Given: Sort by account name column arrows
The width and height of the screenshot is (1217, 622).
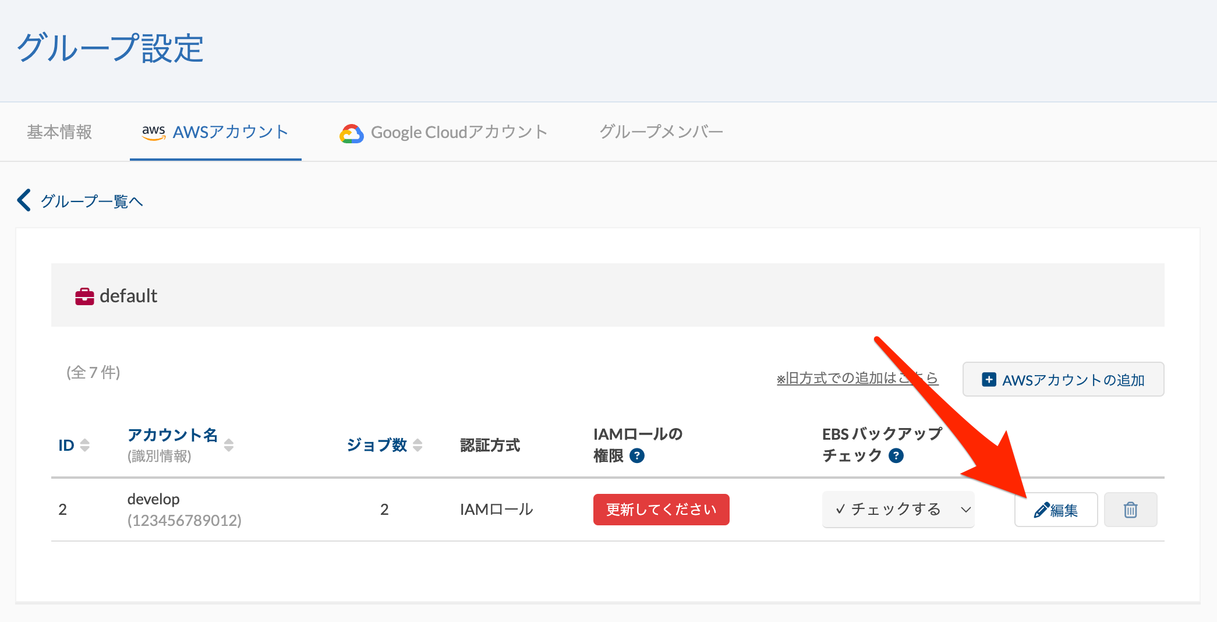Looking at the screenshot, I should pos(229,445).
